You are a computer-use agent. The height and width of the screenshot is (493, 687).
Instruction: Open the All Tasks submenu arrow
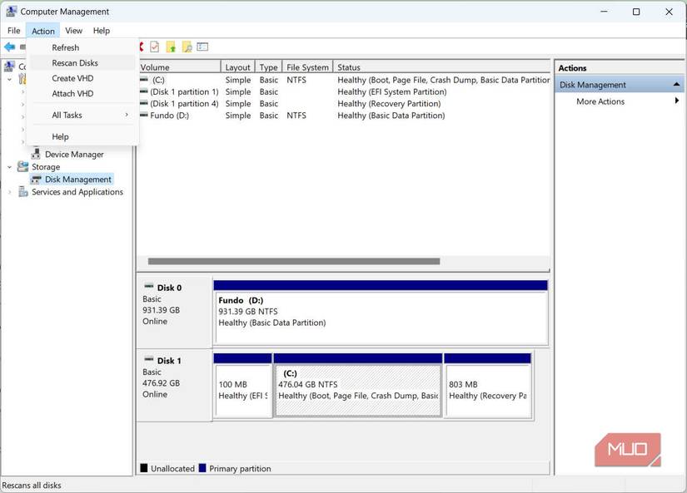pyautogui.click(x=127, y=115)
